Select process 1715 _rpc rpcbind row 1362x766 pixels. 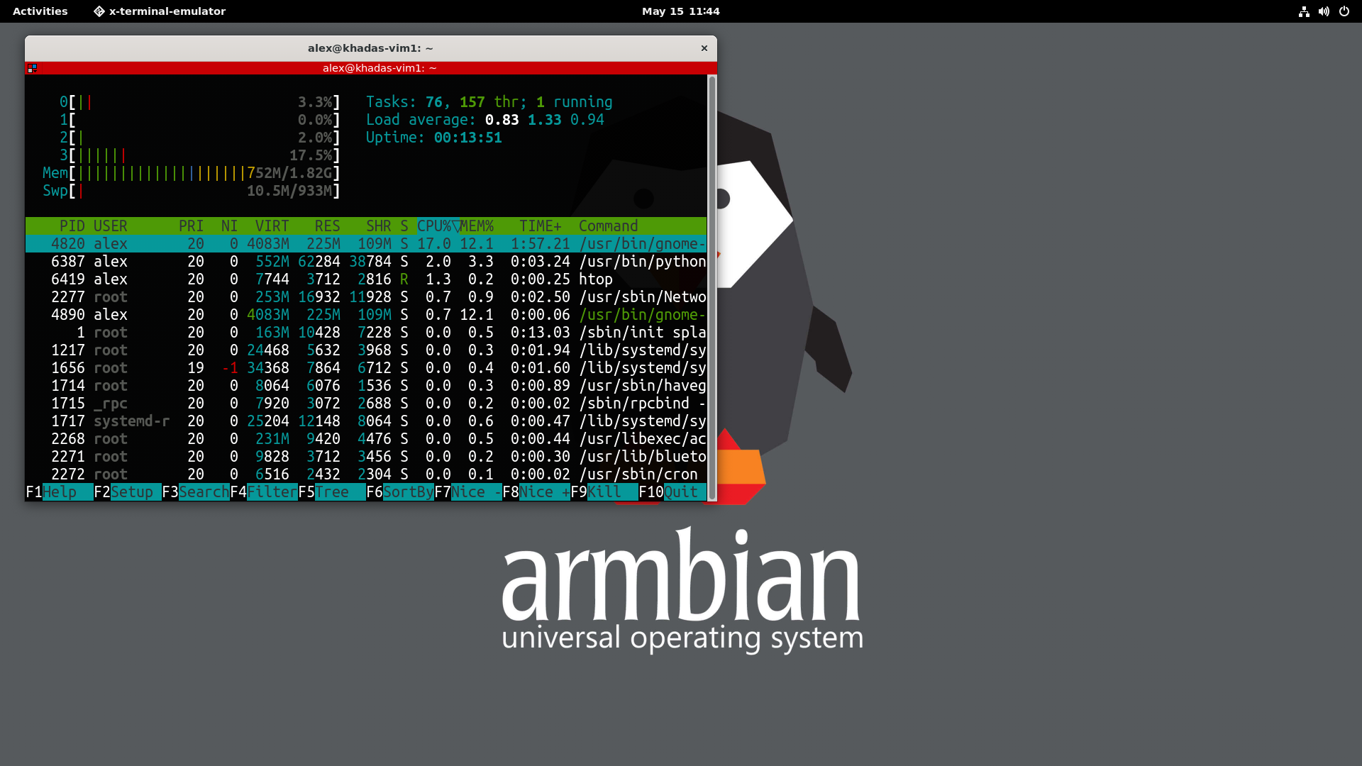click(x=366, y=404)
